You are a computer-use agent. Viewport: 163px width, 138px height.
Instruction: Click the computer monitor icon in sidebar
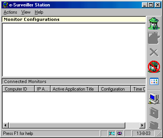(x=154, y=99)
